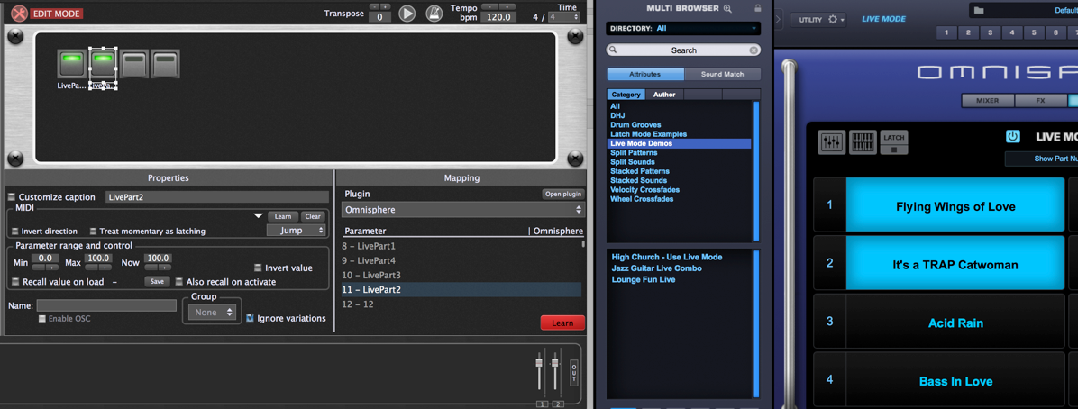Select the first lit LivePa... button widget
This screenshot has height=409, width=1078.
[x=70, y=64]
